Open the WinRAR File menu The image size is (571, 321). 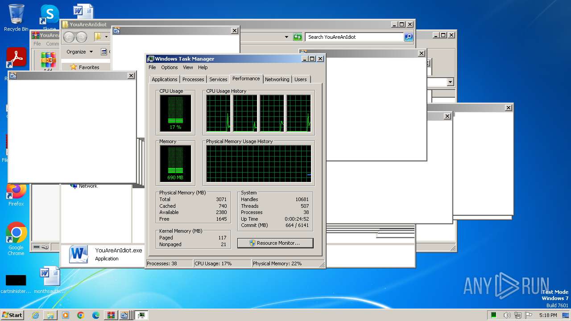click(37, 44)
